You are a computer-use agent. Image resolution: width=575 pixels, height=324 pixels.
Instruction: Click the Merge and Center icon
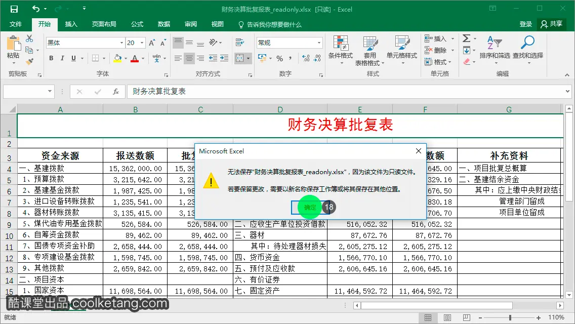tap(239, 58)
